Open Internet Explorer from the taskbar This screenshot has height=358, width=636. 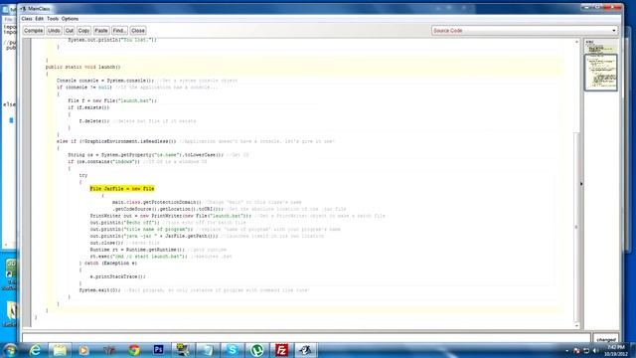tap(36, 350)
